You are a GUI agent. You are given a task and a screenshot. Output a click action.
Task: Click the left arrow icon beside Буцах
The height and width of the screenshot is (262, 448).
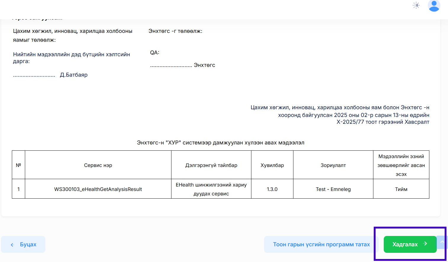(12, 245)
